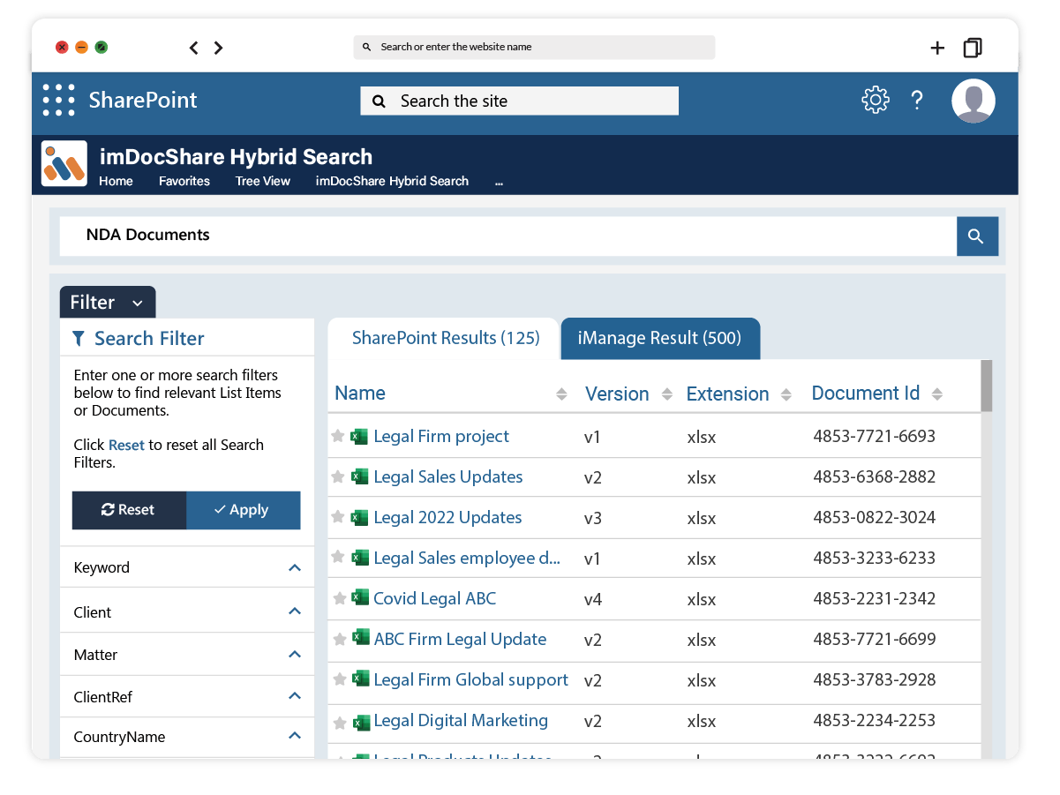
Task: Select Document Id 4853-7721-6693
Action: [874, 436]
